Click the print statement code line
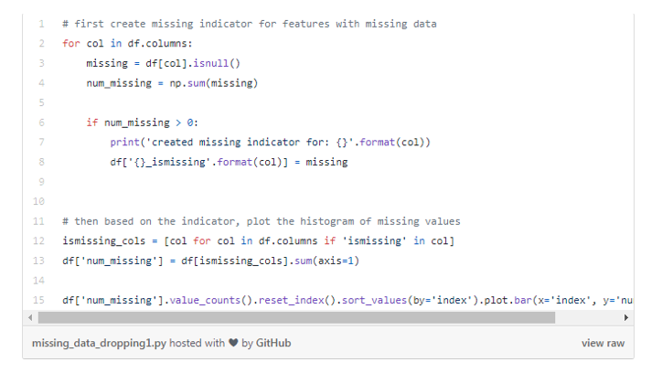The width and height of the screenshot is (662, 373). (270, 143)
